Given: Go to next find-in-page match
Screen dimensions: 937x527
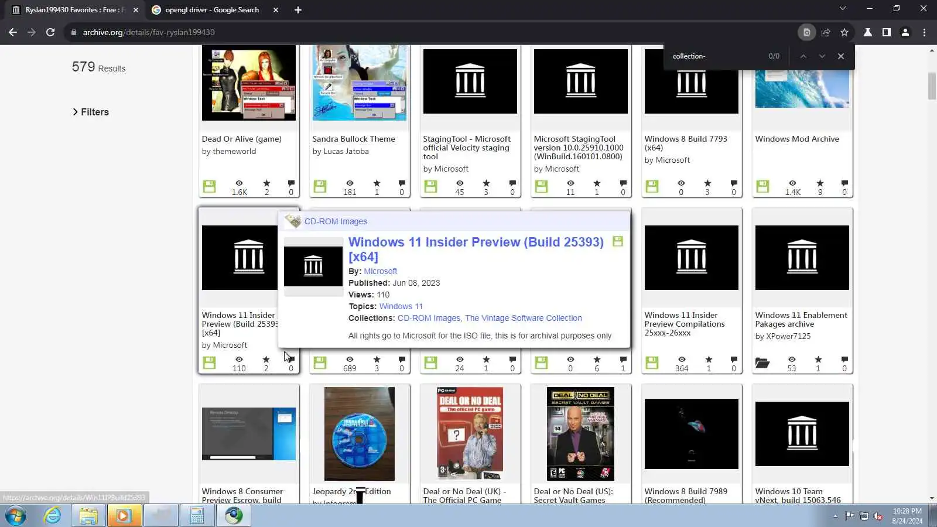Looking at the screenshot, I should click(x=822, y=56).
